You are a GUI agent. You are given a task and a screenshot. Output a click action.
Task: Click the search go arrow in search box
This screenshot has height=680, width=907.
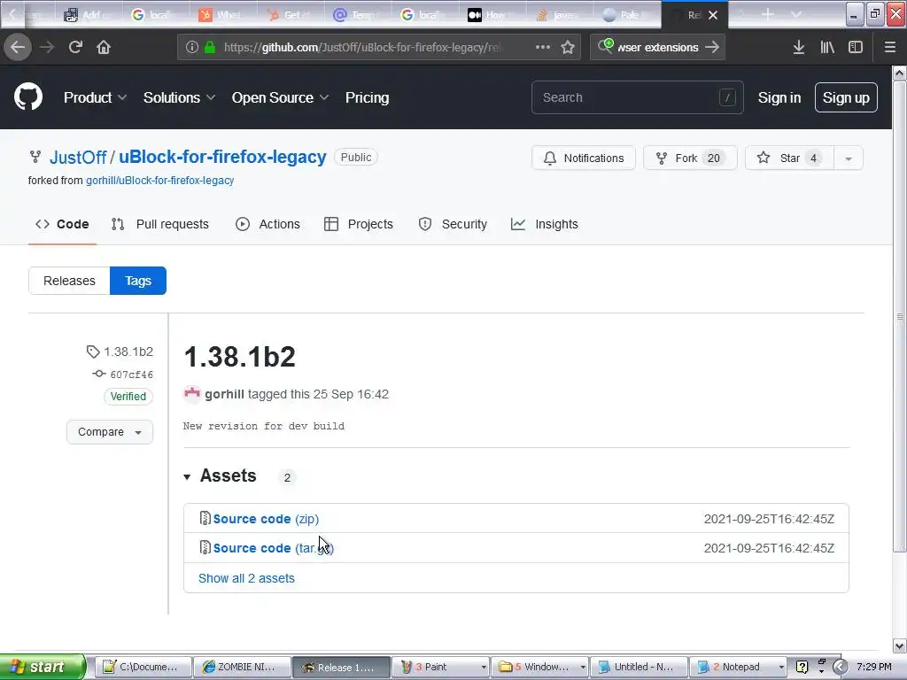click(x=712, y=48)
